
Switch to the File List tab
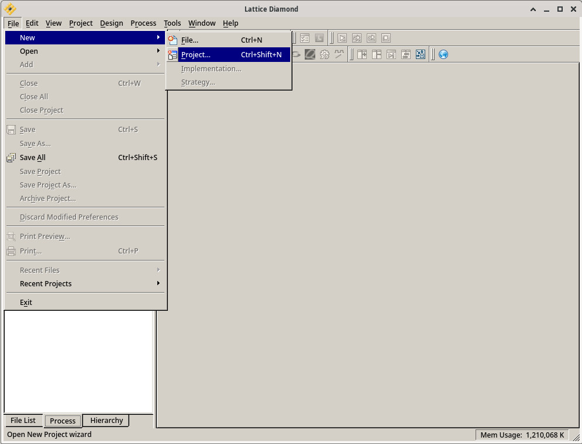click(23, 420)
